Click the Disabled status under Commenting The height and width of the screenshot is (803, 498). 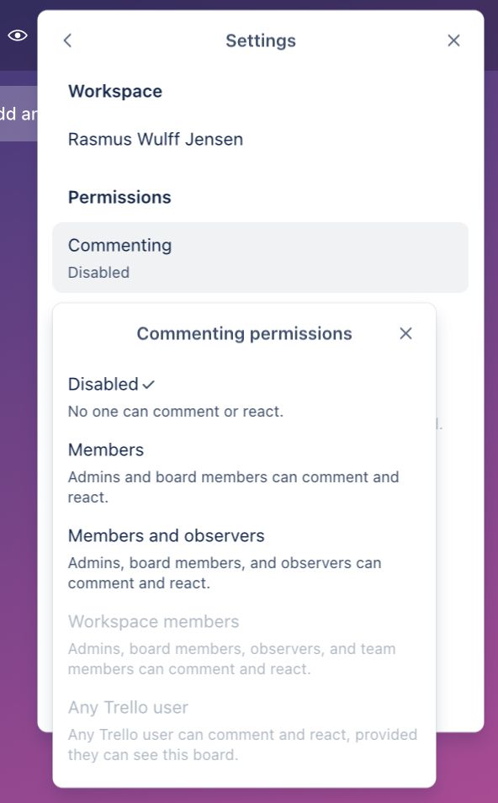[x=98, y=273]
